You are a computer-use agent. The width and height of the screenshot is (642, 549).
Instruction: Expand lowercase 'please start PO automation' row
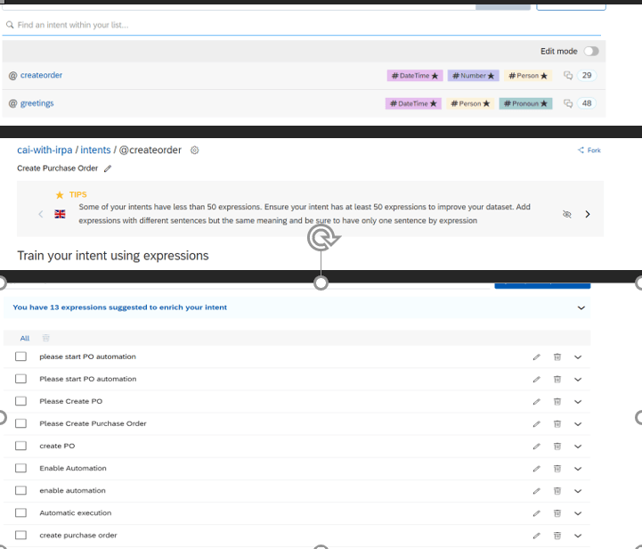pos(578,357)
